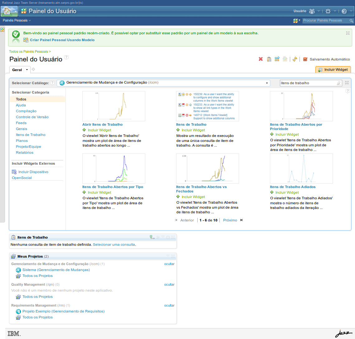Click the Procurar Painéis Pessoais search field
The image size is (355, 339).
(325, 20)
